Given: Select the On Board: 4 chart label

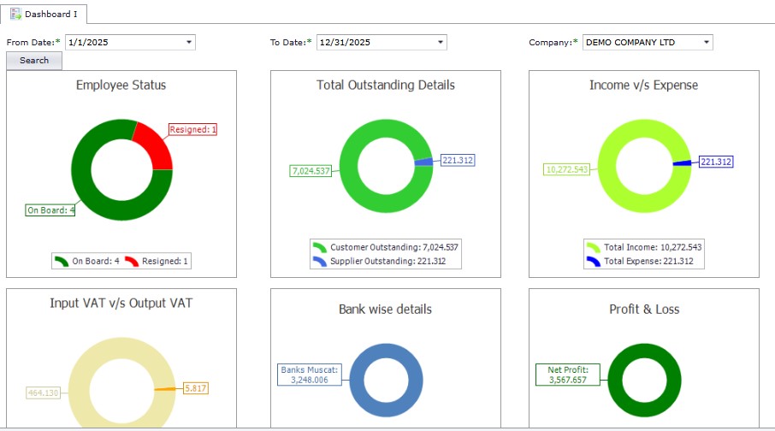Looking at the screenshot, I should coord(50,210).
